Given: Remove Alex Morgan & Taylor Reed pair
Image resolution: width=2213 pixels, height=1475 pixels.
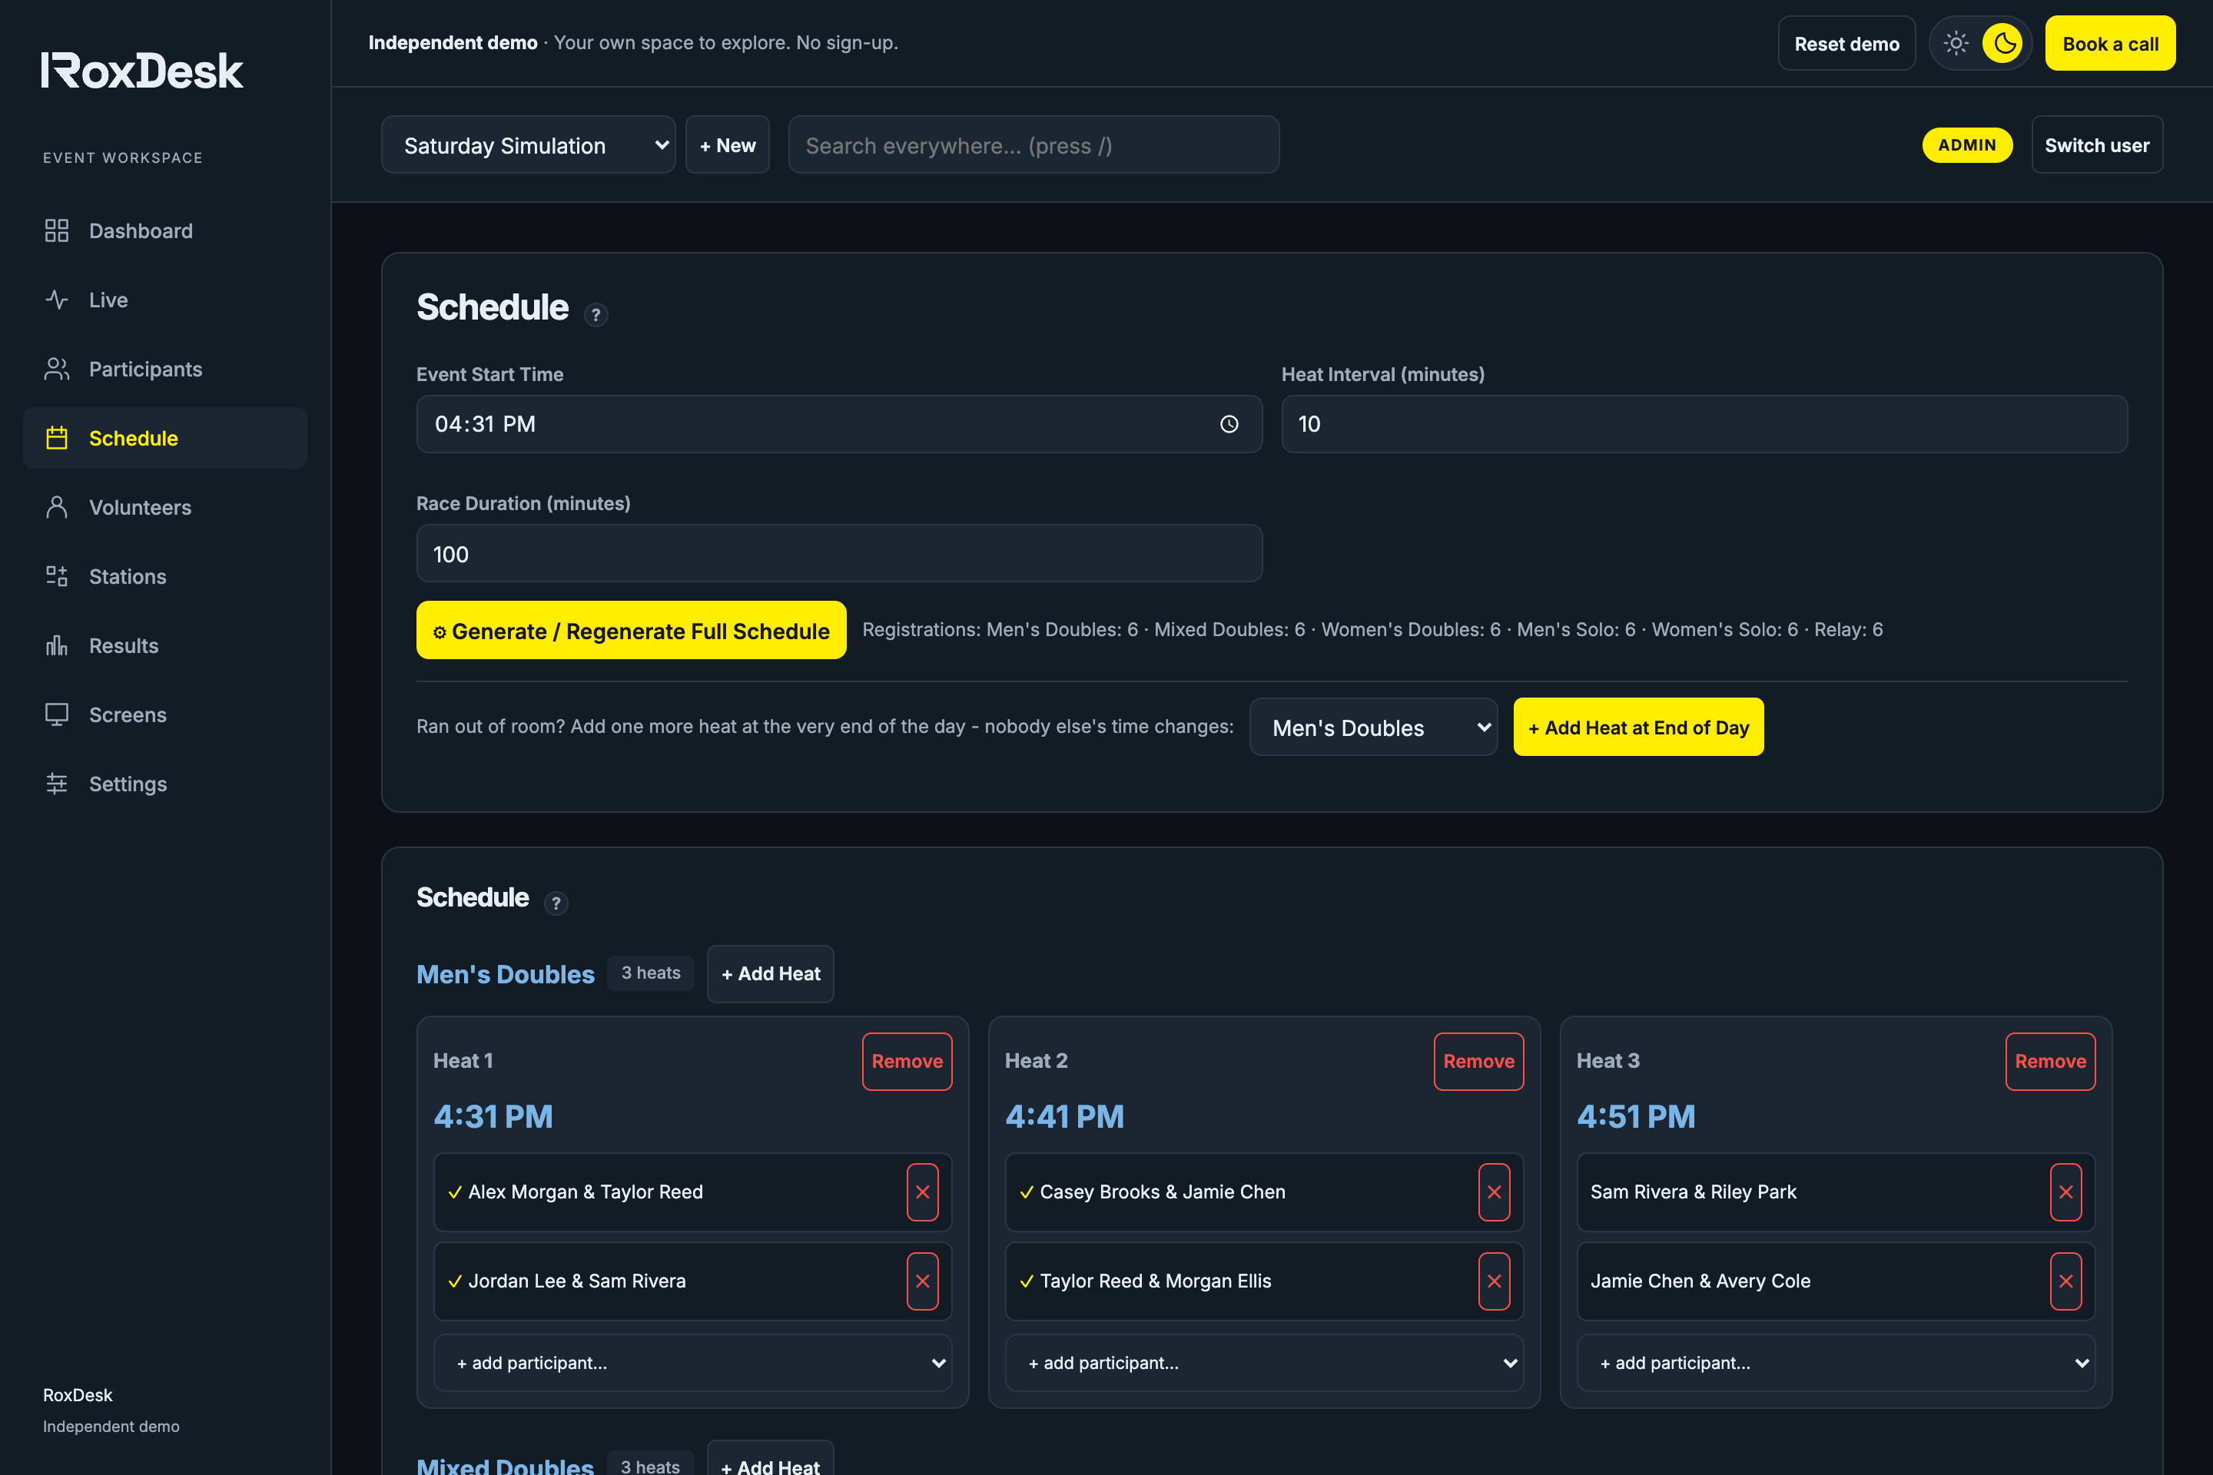Looking at the screenshot, I should [x=922, y=1192].
